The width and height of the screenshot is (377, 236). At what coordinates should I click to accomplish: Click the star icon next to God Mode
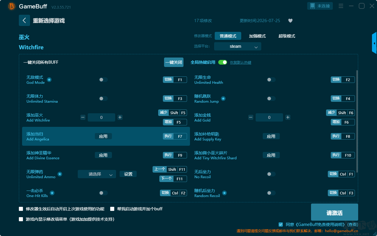tap(49, 80)
